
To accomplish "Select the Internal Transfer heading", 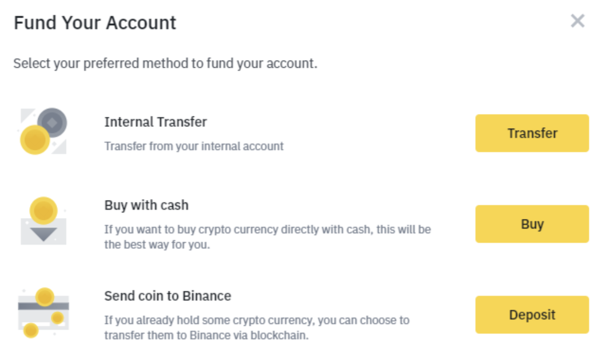I will 155,122.
